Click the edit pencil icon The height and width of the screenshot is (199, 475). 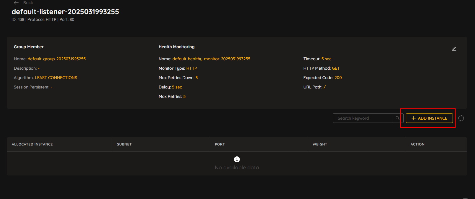pos(454,49)
